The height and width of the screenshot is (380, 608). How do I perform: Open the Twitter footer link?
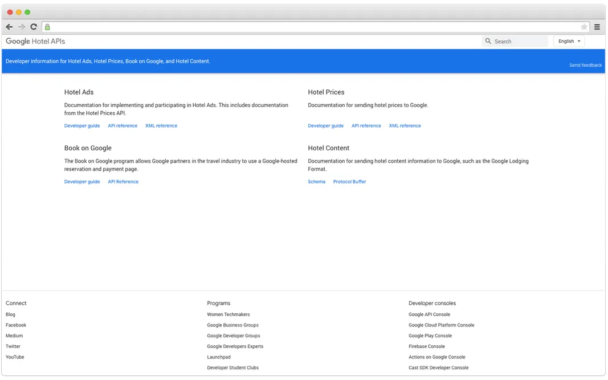coord(13,346)
